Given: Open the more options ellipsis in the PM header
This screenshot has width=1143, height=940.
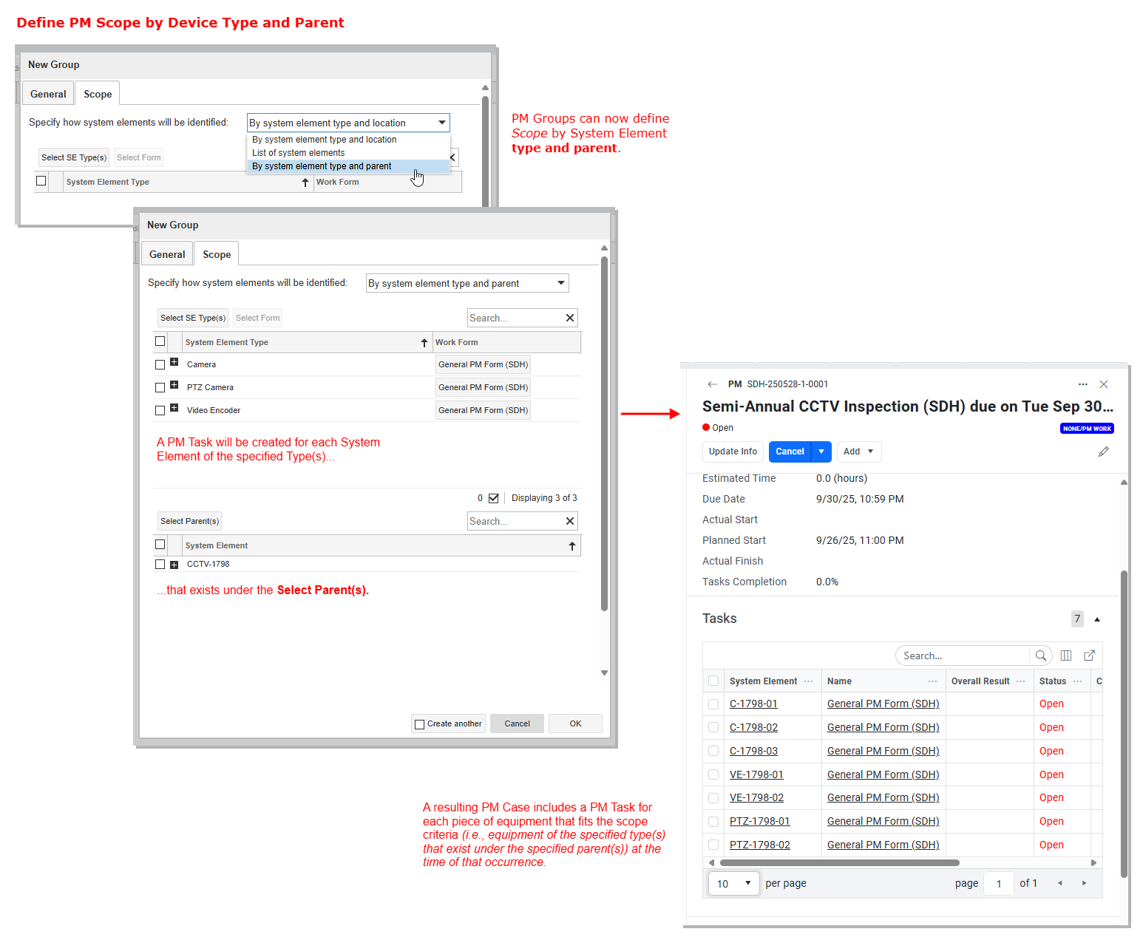Looking at the screenshot, I should point(1082,384).
